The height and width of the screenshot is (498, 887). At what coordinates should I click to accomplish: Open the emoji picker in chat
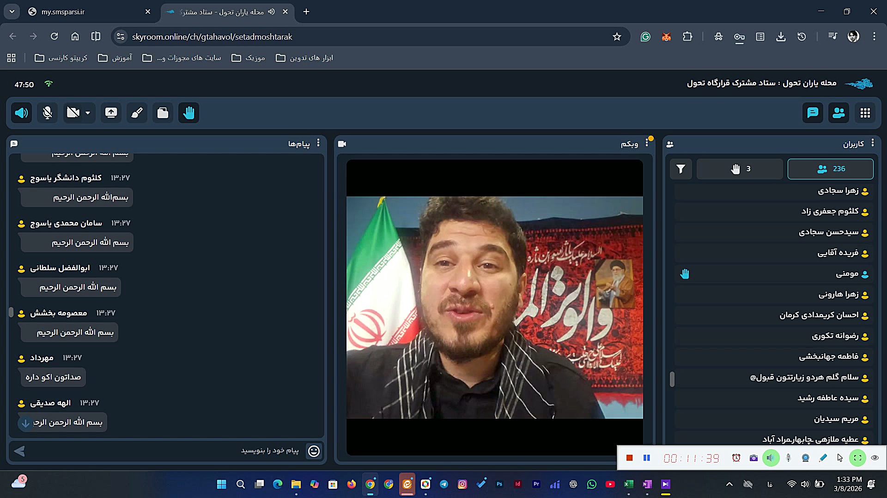(x=314, y=451)
